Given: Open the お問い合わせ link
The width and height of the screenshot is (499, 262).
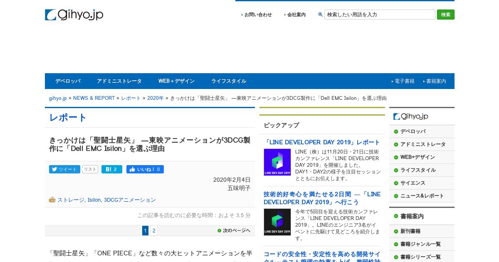Looking at the screenshot, I should point(258,15).
